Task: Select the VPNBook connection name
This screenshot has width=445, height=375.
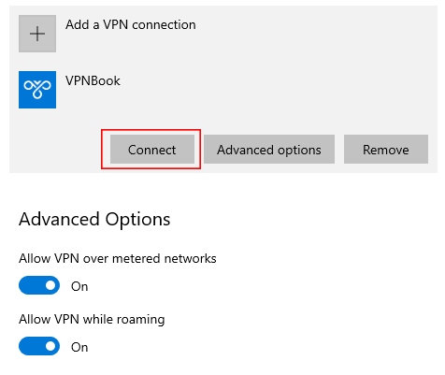Action: 93,80
